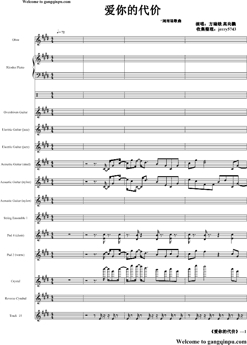Click the performer credit line 演唱
Viewport: 247px width, 345px height.
[x=216, y=24]
